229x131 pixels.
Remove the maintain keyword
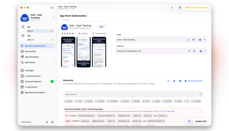(192, 101)
